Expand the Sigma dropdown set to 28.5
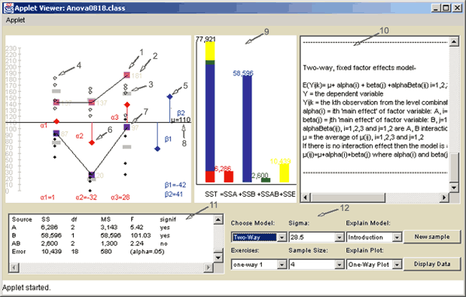Image resolution: width=466 pixels, height=297 pixels. [314, 237]
